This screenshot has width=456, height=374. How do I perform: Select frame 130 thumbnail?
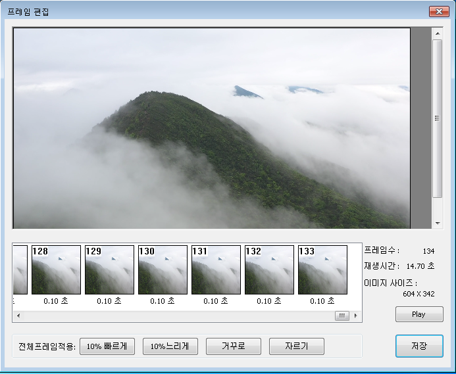163,269
